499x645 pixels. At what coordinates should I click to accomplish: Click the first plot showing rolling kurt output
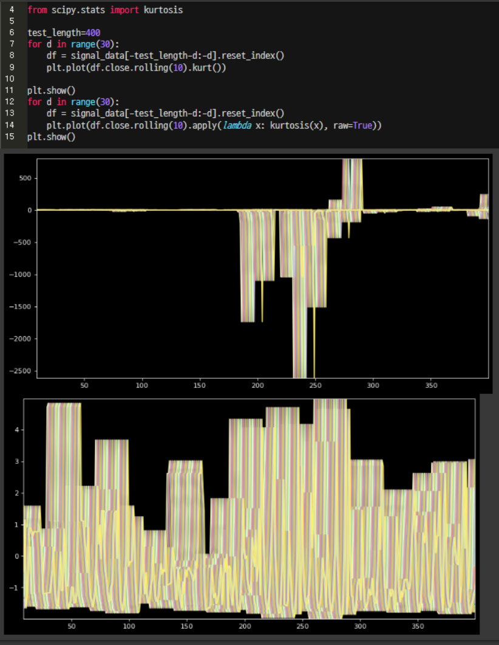point(263,268)
